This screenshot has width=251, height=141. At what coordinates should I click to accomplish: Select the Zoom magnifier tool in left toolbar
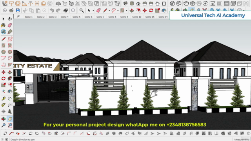(x=4, y=125)
